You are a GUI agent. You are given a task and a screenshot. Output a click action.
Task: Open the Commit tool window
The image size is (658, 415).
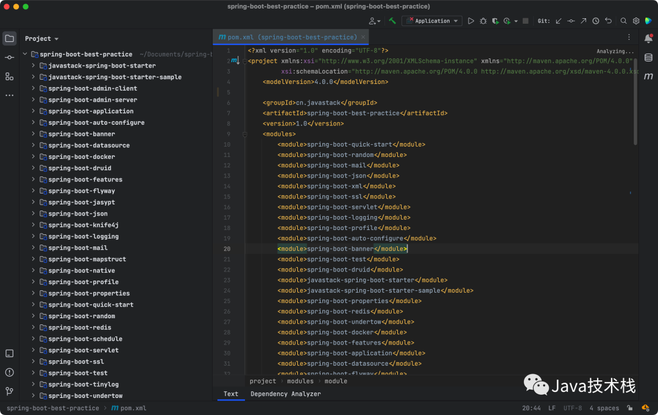click(x=9, y=57)
